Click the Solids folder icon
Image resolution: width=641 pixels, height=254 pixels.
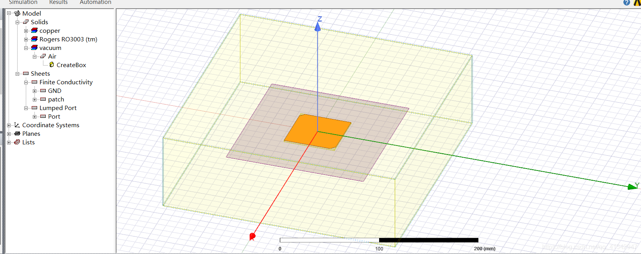(26, 22)
